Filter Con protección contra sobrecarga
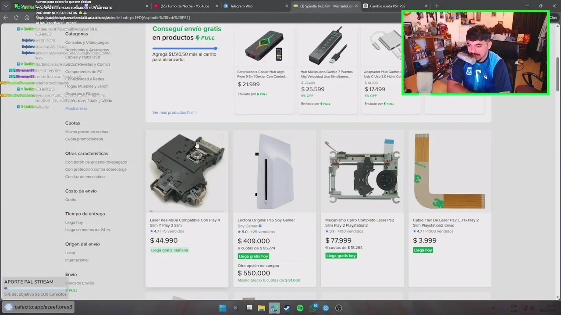The image size is (561, 315). pyautogui.click(x=96, y=169)
